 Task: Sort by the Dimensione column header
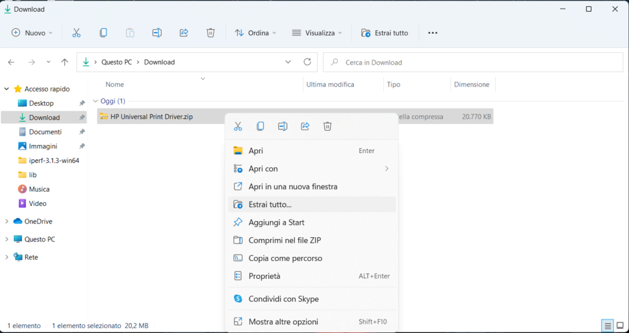472,85
